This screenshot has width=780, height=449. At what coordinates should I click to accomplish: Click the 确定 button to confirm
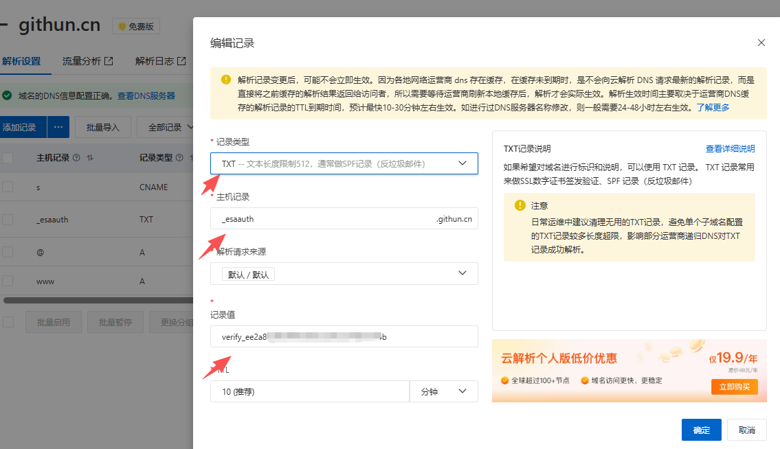(701, 430)
